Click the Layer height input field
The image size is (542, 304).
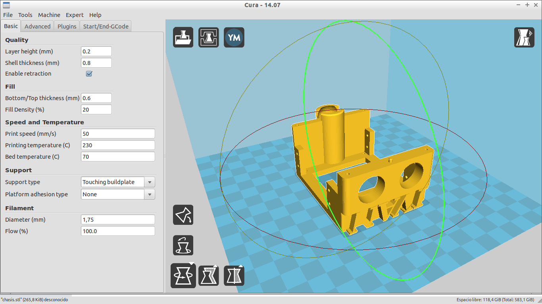pos(96,51)
